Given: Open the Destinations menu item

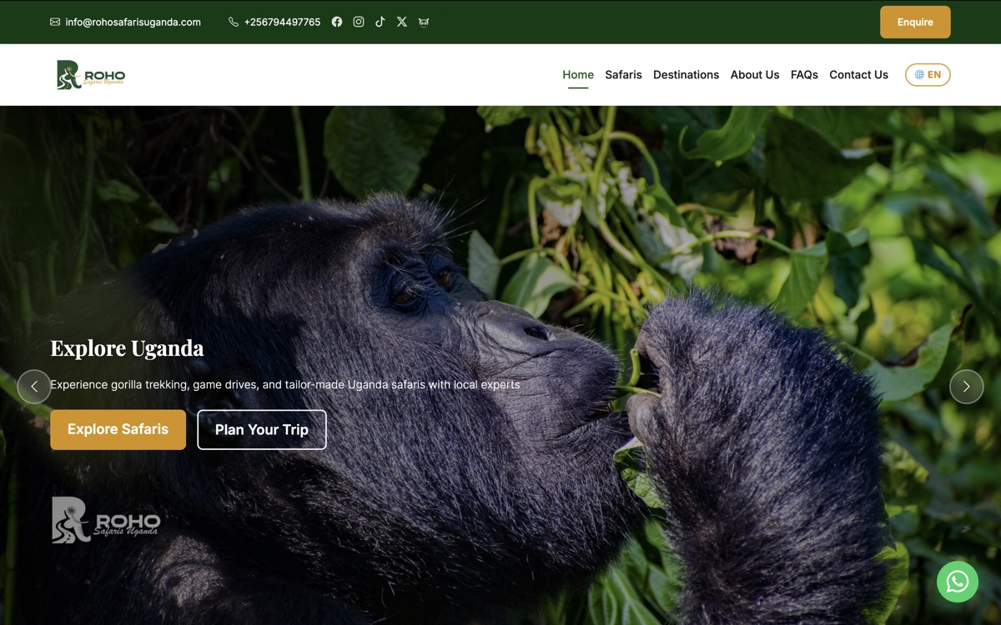Looking at the screenshot, I should pos(686,74).
